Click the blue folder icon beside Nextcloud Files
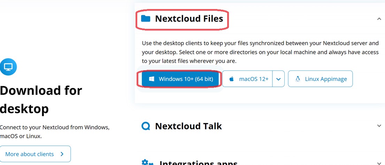Screen dimensions: 385x165 (146, 18)
